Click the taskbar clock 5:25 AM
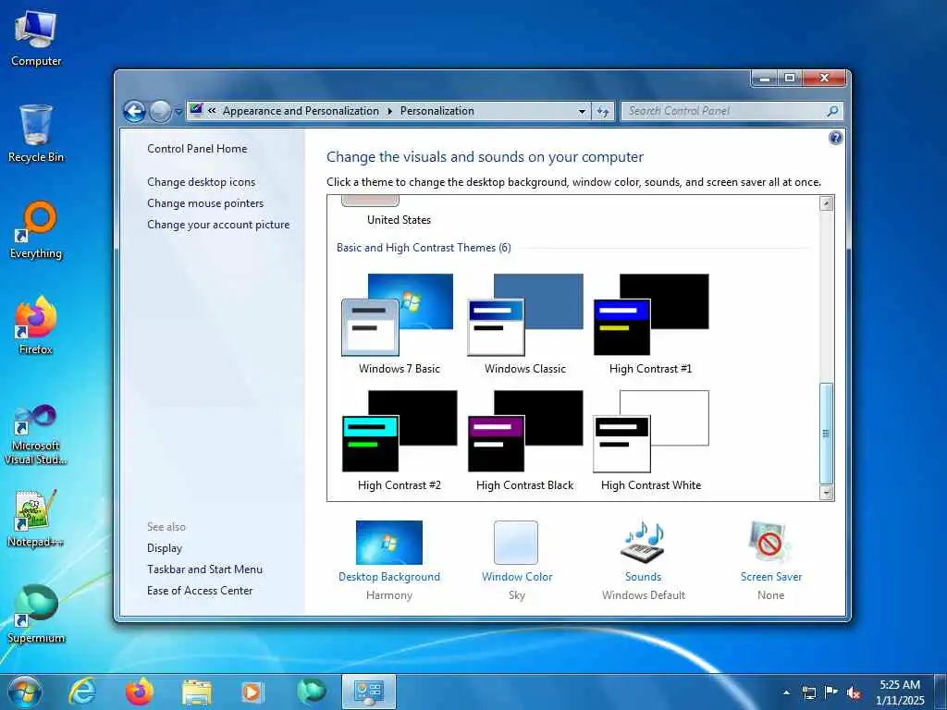 click(900, 685)
